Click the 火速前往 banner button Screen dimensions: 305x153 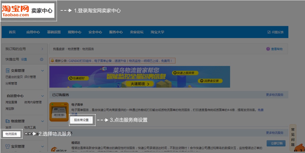[x=140, y=84]
